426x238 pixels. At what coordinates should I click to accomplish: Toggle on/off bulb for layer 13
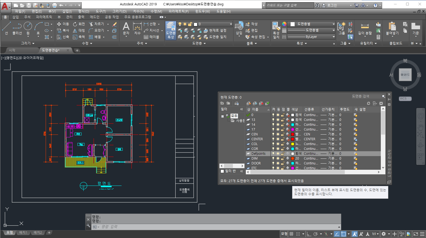pos(273,120)
